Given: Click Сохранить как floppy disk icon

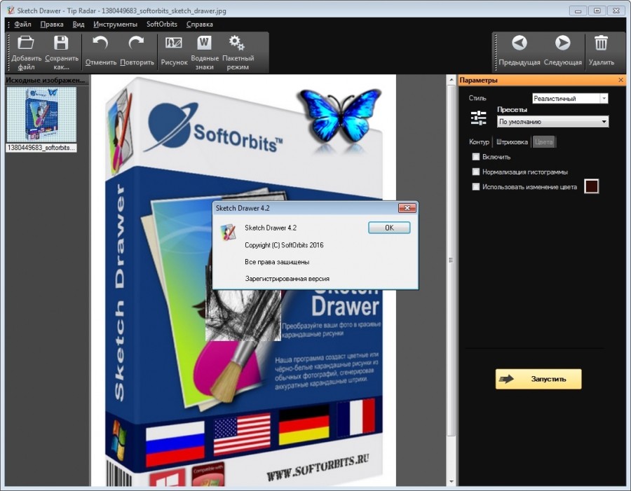Looking at the screenshot, I should tap(61, 43).
